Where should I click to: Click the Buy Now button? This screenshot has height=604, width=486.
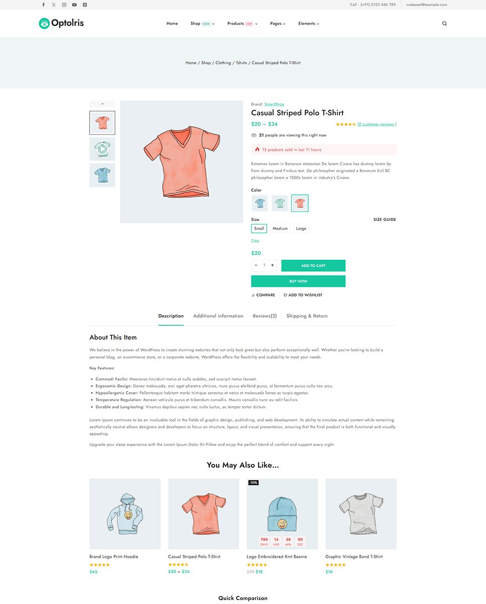(298, 281)
